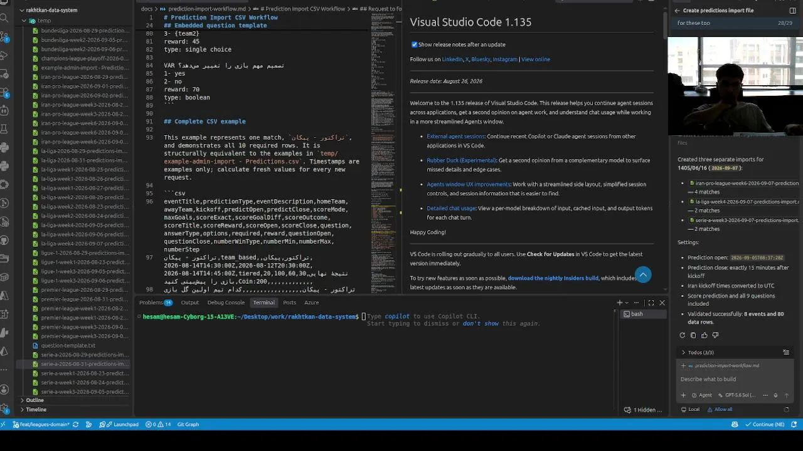Viewport: 803px width, 451px height.
Task: Open champions-league-playoff file in explorer
Action: [x=80, y=58]
